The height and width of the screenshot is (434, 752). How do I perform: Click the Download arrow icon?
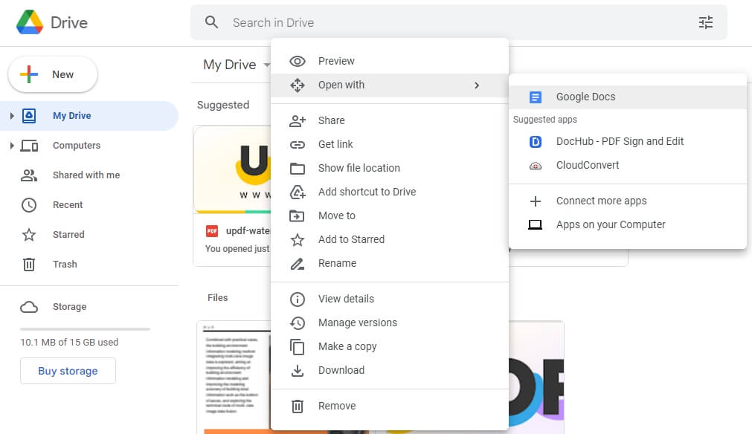coord(298,371)
